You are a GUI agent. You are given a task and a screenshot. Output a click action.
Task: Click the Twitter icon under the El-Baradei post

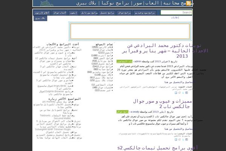pos(183,93)
